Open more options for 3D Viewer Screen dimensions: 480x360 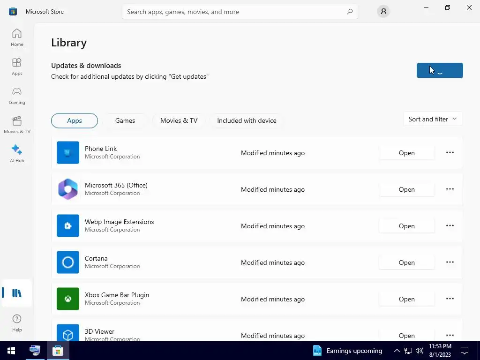(450, 335)
